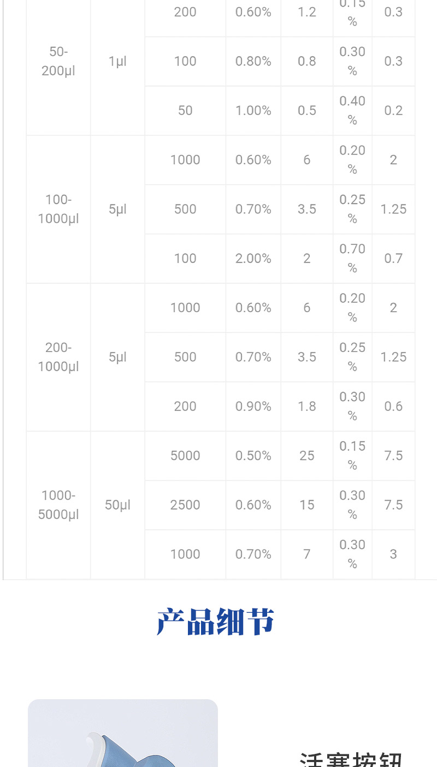Open the blue pipette product image
The width and height of the screenshot is (437, 767).
123,733
